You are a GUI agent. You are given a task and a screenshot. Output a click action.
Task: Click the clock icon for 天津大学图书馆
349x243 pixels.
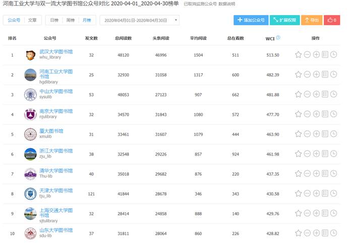click(333, 193)
